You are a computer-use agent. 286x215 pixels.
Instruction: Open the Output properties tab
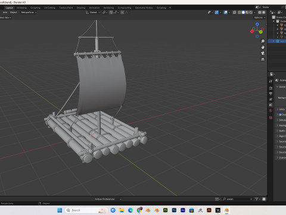pos(271,94)
